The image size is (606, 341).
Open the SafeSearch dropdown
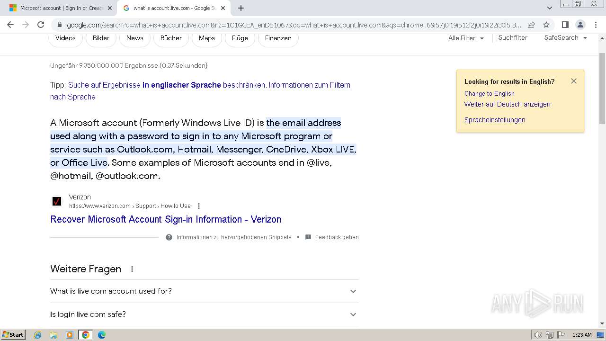click(565, 37)
